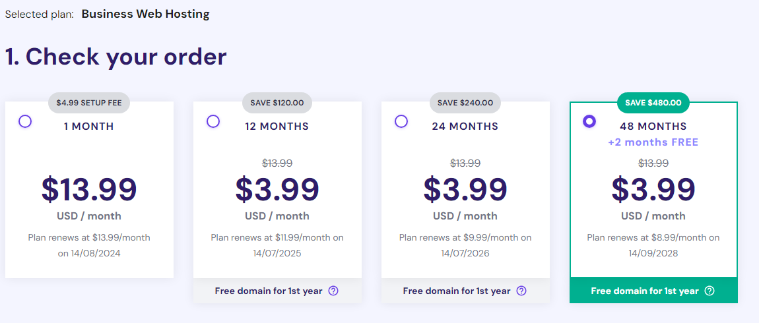Click the SAVE $240.00 badge
Viewport: 759px width, 323px height.
[x=465, y=103]
